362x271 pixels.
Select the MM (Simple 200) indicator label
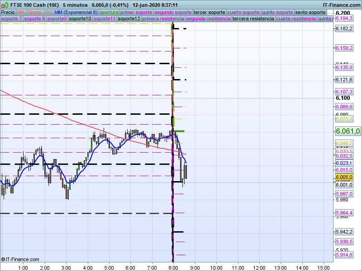(35, 13)
